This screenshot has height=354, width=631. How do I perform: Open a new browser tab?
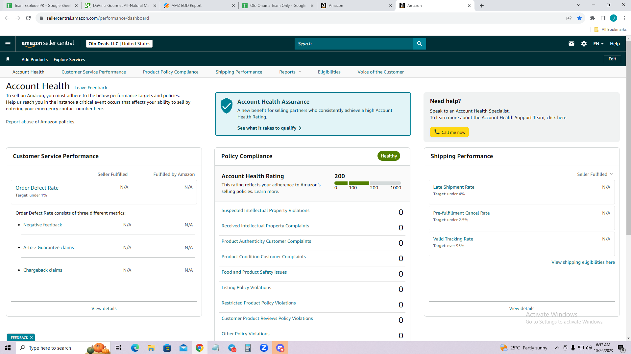click(482, 6)
